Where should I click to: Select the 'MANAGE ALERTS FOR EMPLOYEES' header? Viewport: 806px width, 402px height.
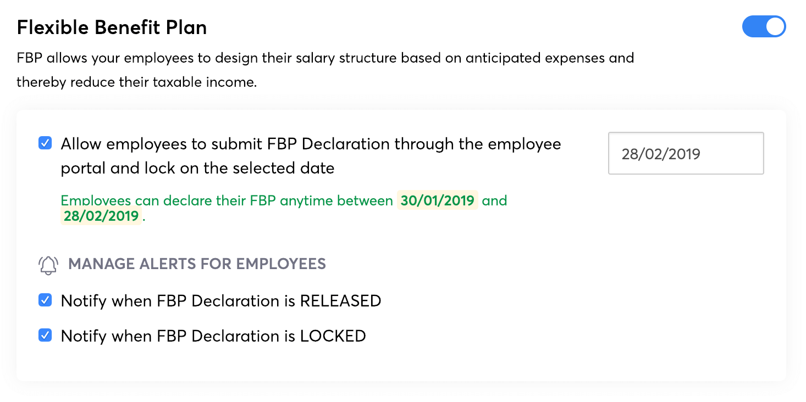197,264
